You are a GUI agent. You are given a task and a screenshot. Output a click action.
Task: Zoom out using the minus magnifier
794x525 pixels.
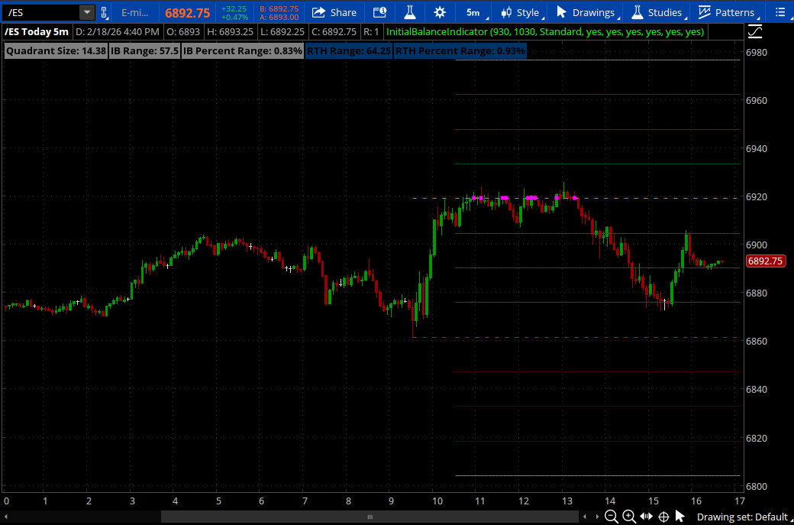tap(612, 517)
